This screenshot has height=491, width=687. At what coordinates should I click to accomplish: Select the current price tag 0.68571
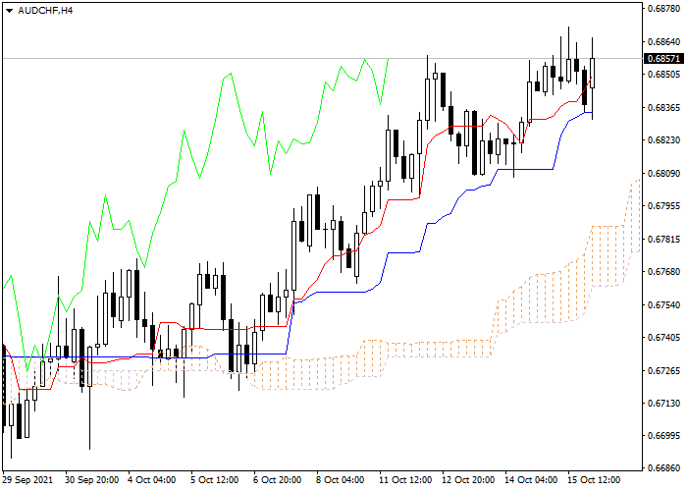coord(663,58)
